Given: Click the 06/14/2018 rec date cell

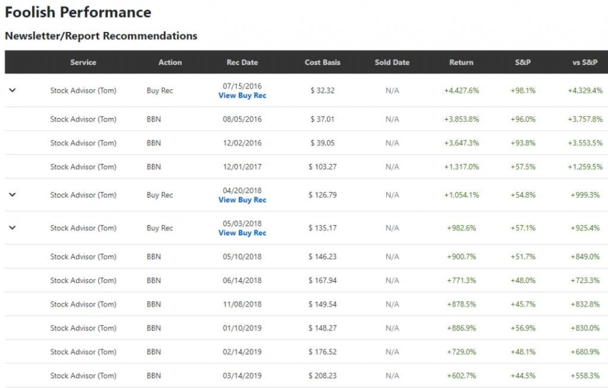Looking at the screenshot, I should coord(242,280).
